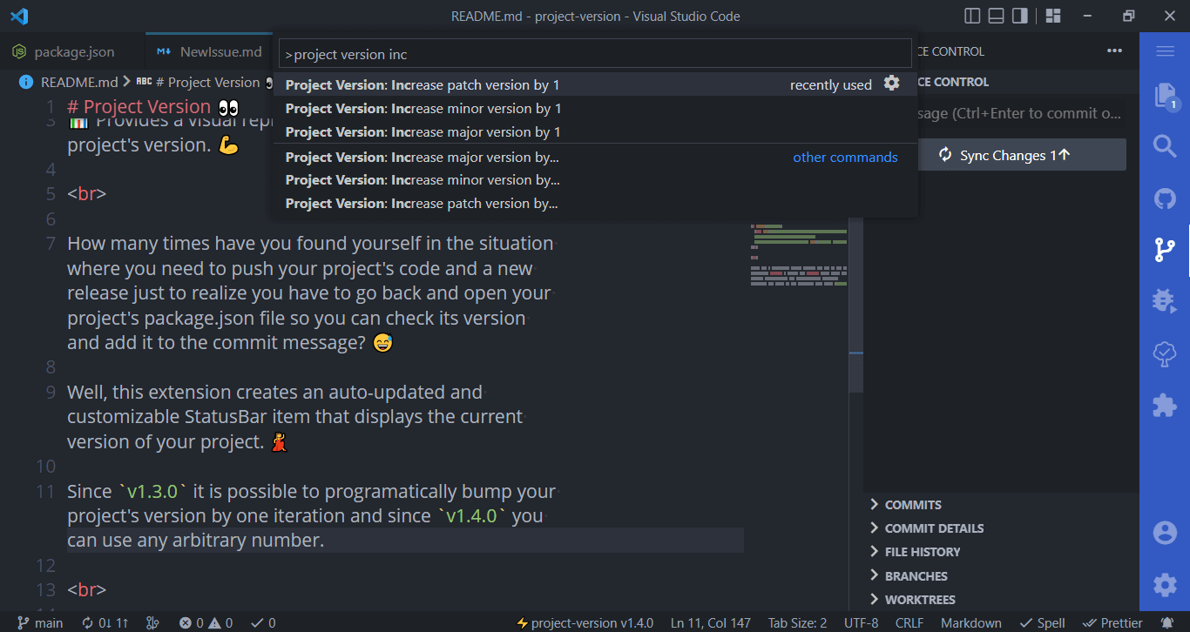Click the VS Code logo in title bar
The width and height of the screenshot is (1190, 632).
pos(19,16)
